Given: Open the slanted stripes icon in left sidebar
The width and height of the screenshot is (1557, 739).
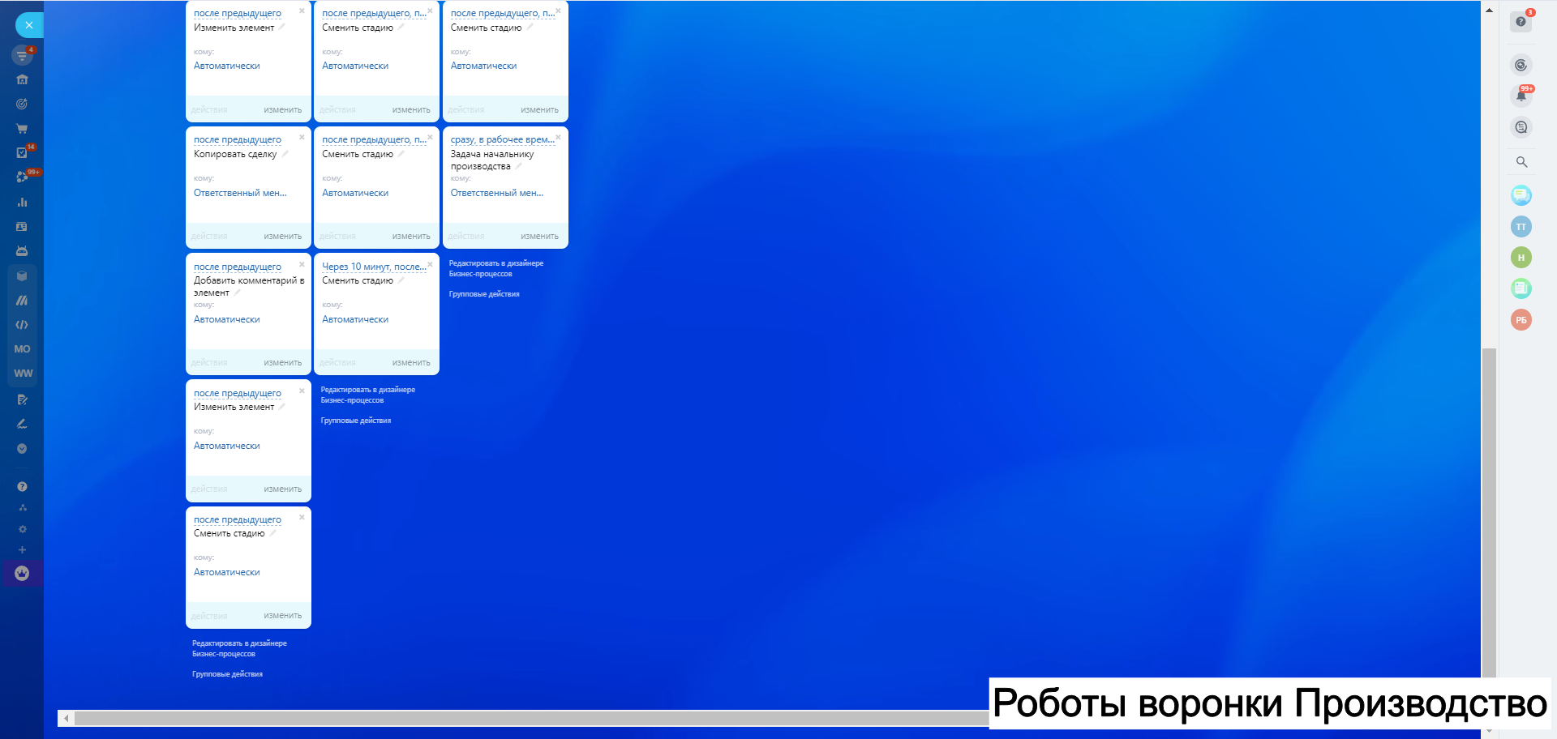Looking at the screenshot, I should [x=22, y=301].
